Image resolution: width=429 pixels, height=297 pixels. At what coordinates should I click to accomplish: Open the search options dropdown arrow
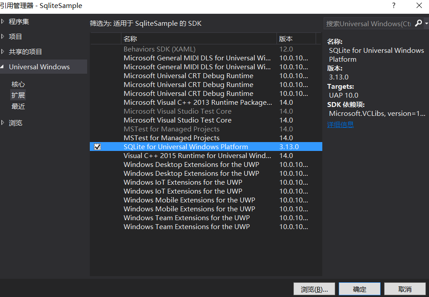(426, 24)
